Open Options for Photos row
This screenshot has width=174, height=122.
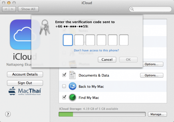153,64
